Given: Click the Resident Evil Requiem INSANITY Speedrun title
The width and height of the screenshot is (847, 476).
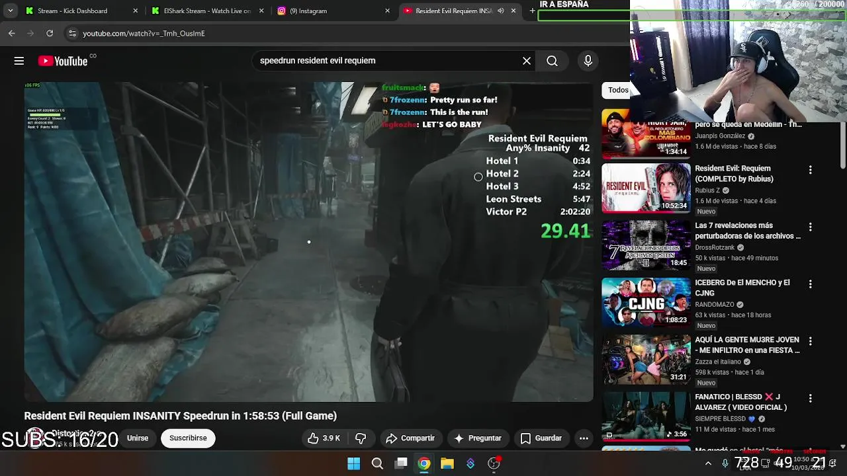Looking at the screenshot, I should coord(181,416).
